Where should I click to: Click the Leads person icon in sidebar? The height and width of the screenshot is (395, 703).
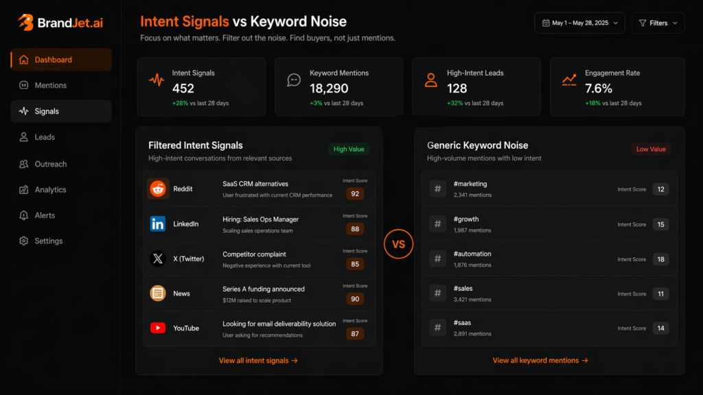coord(24,137)
